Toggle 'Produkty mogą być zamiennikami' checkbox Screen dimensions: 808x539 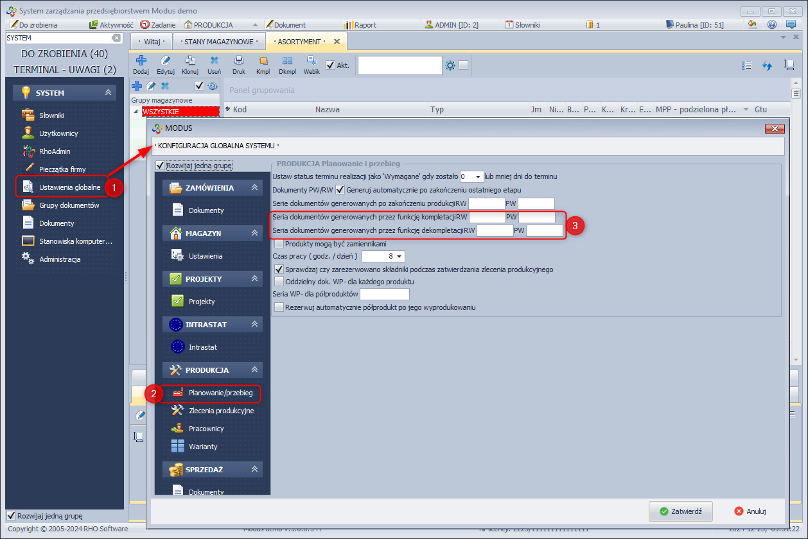point(279,244)
